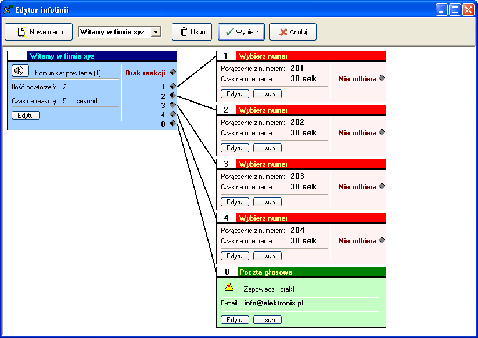This screenshot has height=338, width=478.
Task: Click the Nie odbiera label in block 204
Action: pos(357,241)
